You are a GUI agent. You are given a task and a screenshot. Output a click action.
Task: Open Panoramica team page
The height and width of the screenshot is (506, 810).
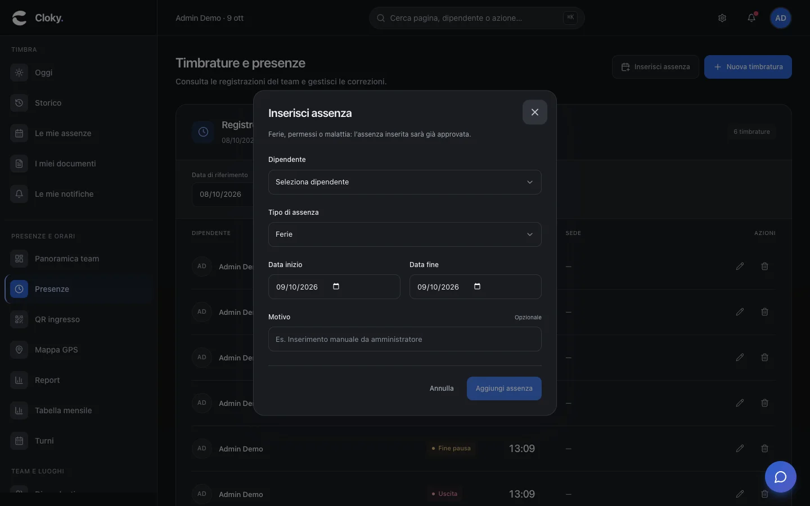[79, 259]
